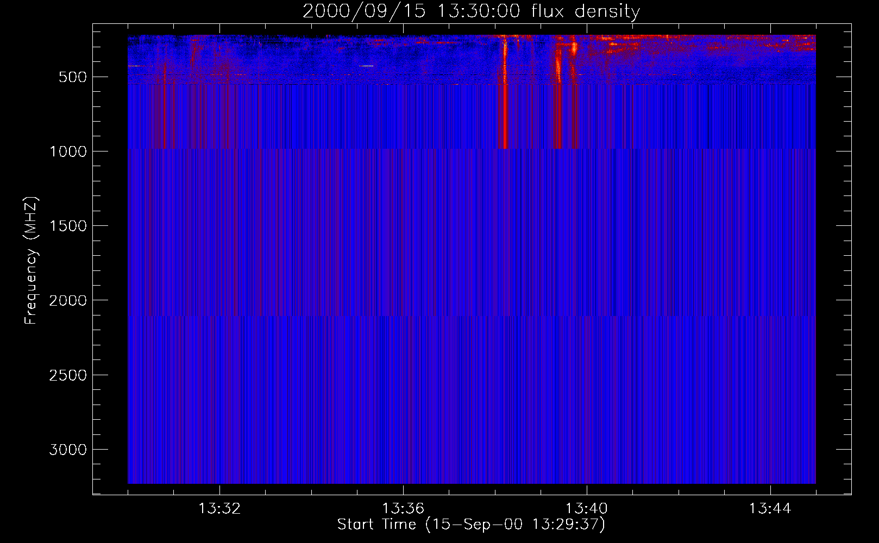Select the 2000 frequency tick label
The width and height of the screenshot is (879, 543).
68,301
